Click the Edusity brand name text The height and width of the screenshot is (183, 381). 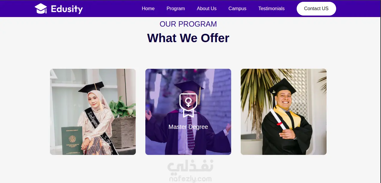pyautogui.click(x=67, y=9)
